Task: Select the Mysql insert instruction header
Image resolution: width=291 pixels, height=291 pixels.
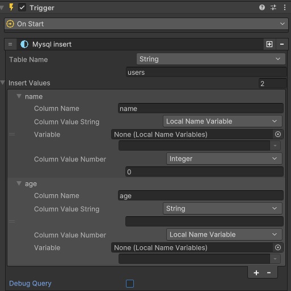Action: coord(140,44)
